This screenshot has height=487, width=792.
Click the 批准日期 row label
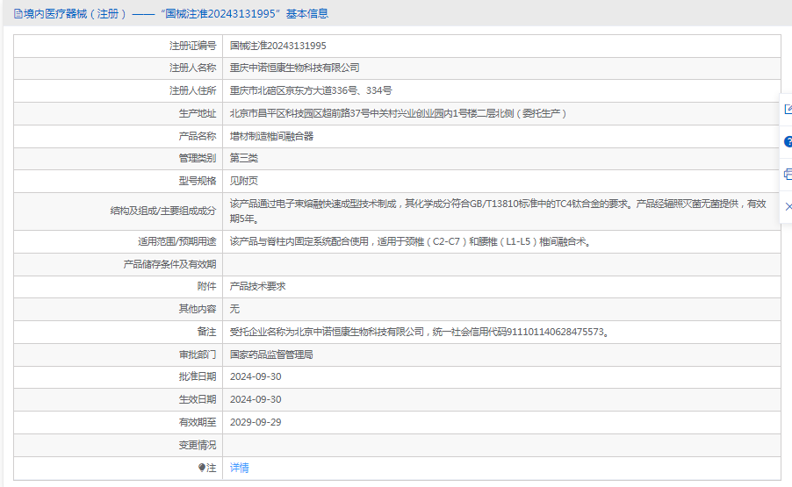[197, 377]
